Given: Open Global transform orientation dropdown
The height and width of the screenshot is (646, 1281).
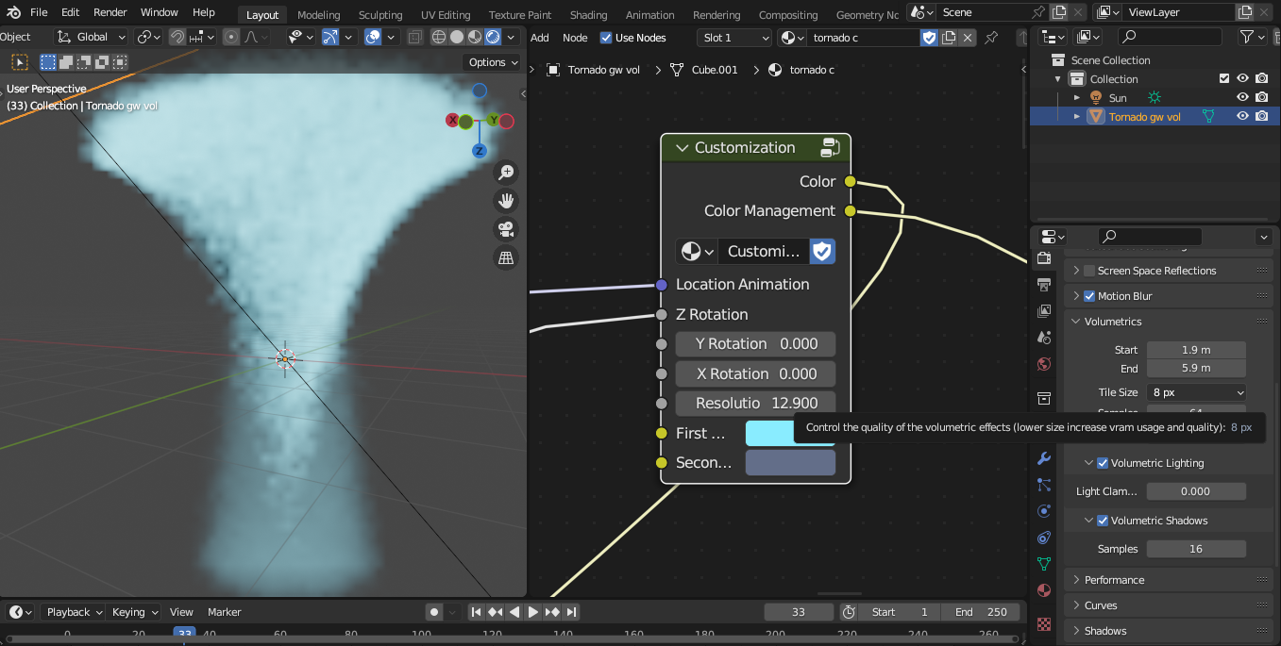Looking at the screenshot, I should (x=91, y=37).
